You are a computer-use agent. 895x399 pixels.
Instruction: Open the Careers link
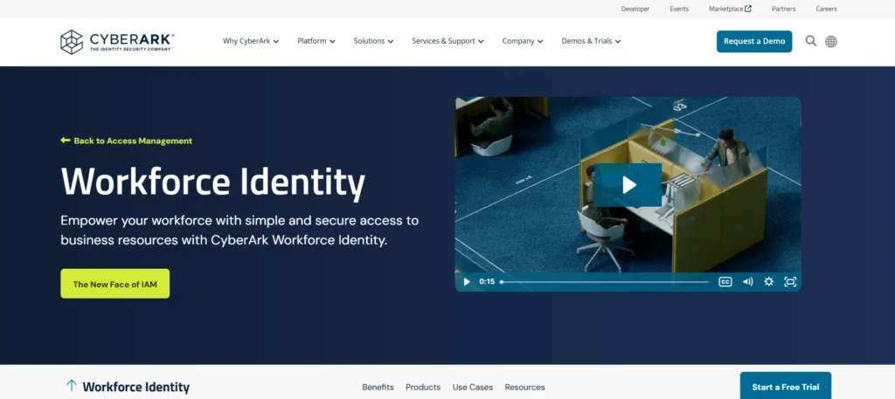tap(826, 9)
